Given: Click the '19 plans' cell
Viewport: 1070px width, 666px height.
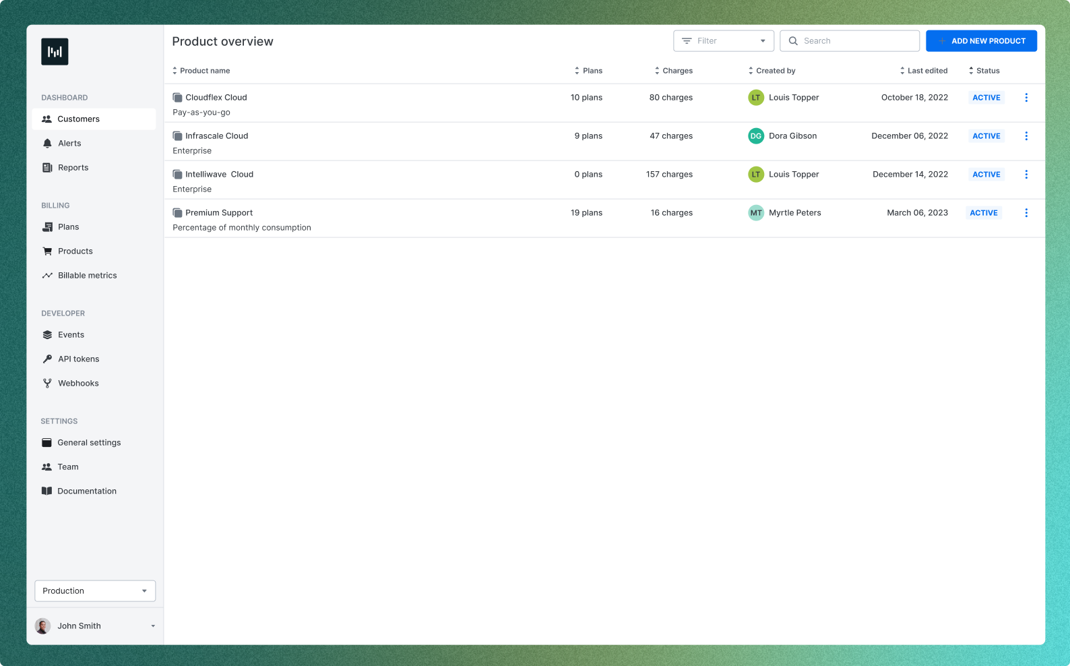Looking at the screenshot, I should click(x=586, y=213).
